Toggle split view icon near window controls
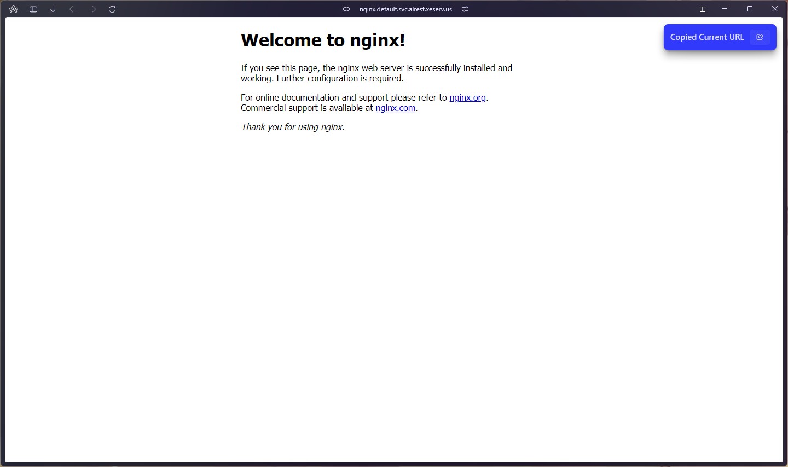The height and width of the screenshot is (467, 788). [x=703, y=9]
